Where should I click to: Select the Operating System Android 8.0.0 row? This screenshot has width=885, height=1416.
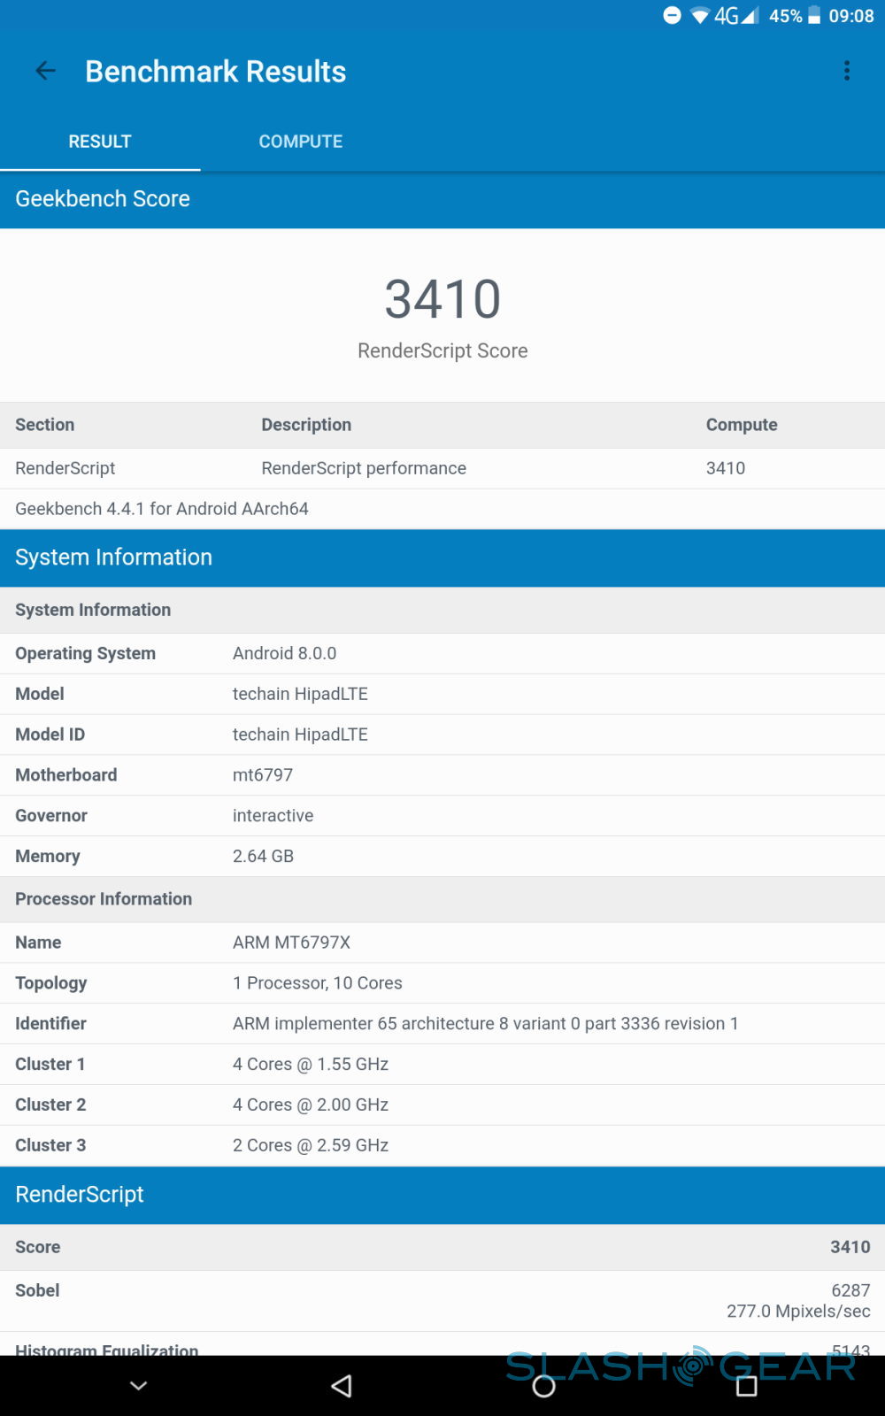coord(442,653)
